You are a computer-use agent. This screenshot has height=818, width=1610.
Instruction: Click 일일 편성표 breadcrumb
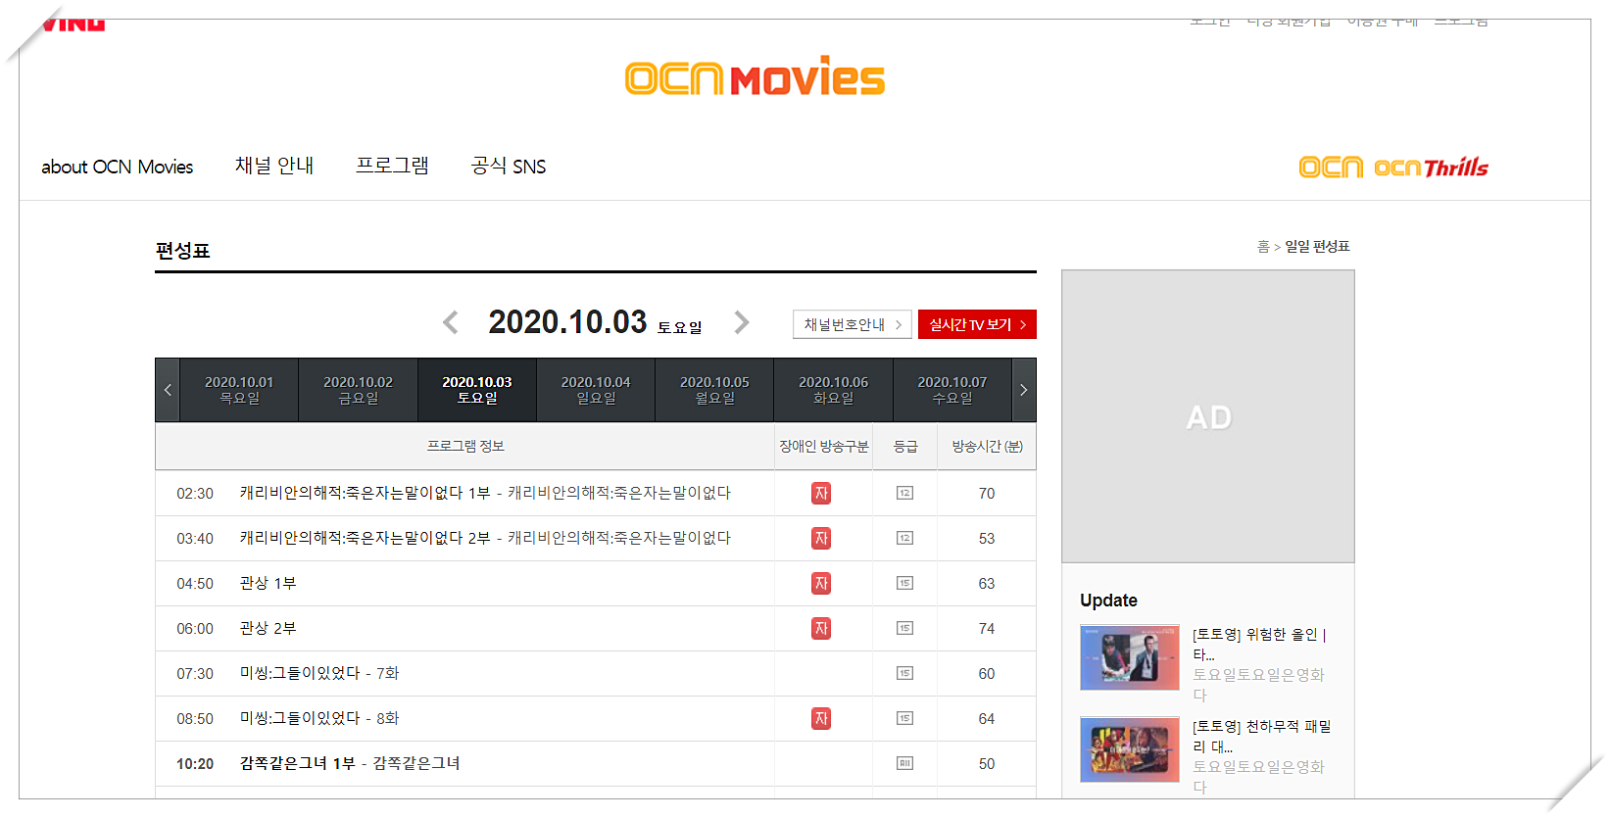pos(1317,246)
